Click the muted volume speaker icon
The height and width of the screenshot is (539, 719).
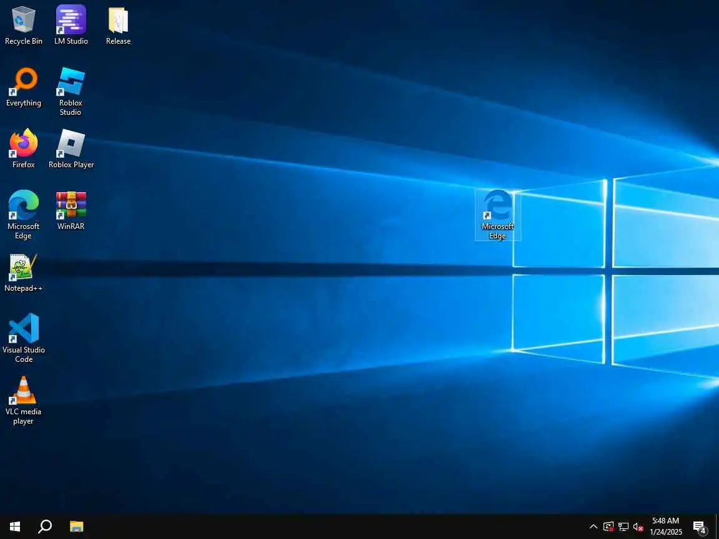[638, 527]
